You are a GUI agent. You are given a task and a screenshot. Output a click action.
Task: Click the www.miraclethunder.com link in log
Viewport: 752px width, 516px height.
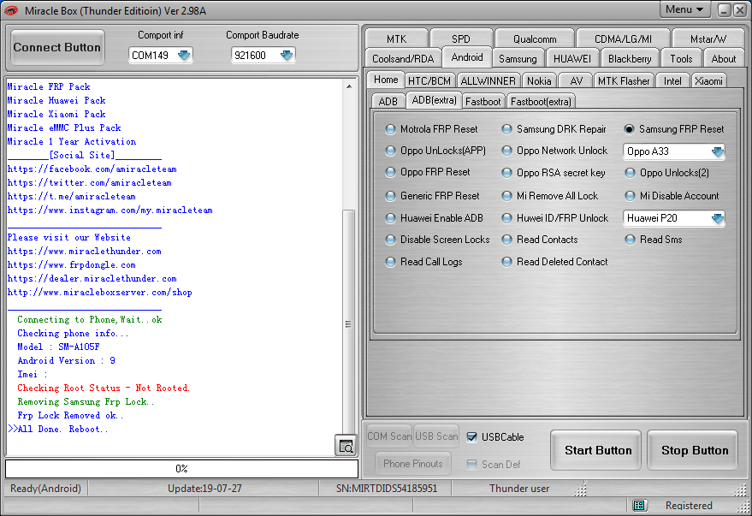pyautogui.click(x=85, y=251)
